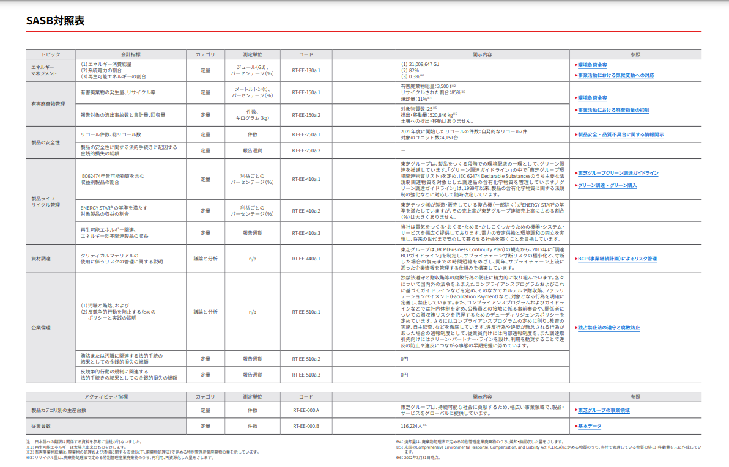
Task: Click the コード header in the topic table
Action: (x=306, y=54)
